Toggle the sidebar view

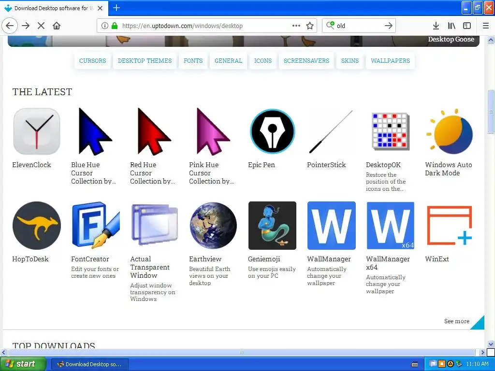[467, 26]
